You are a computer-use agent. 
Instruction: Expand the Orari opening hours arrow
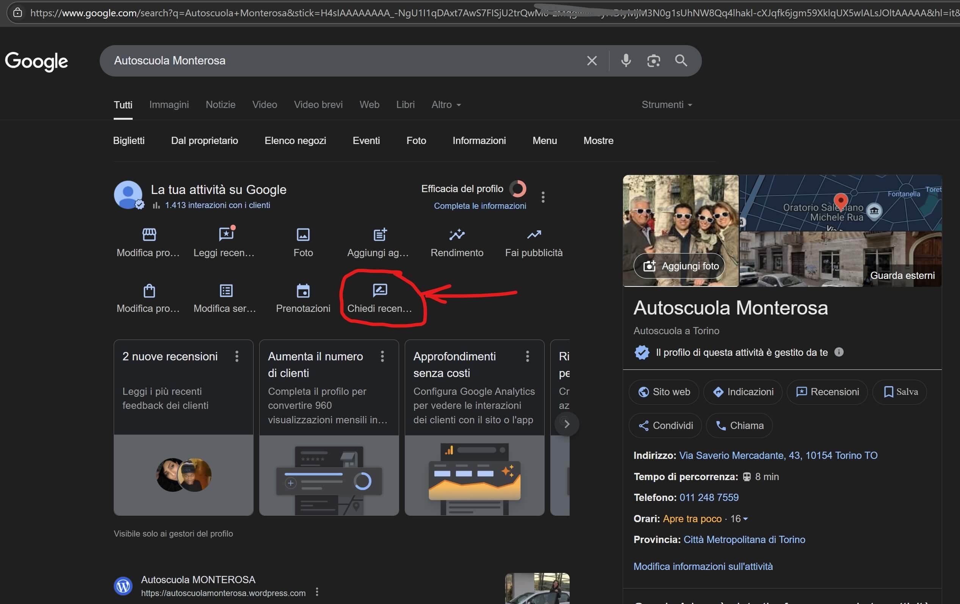click(745, 519)
